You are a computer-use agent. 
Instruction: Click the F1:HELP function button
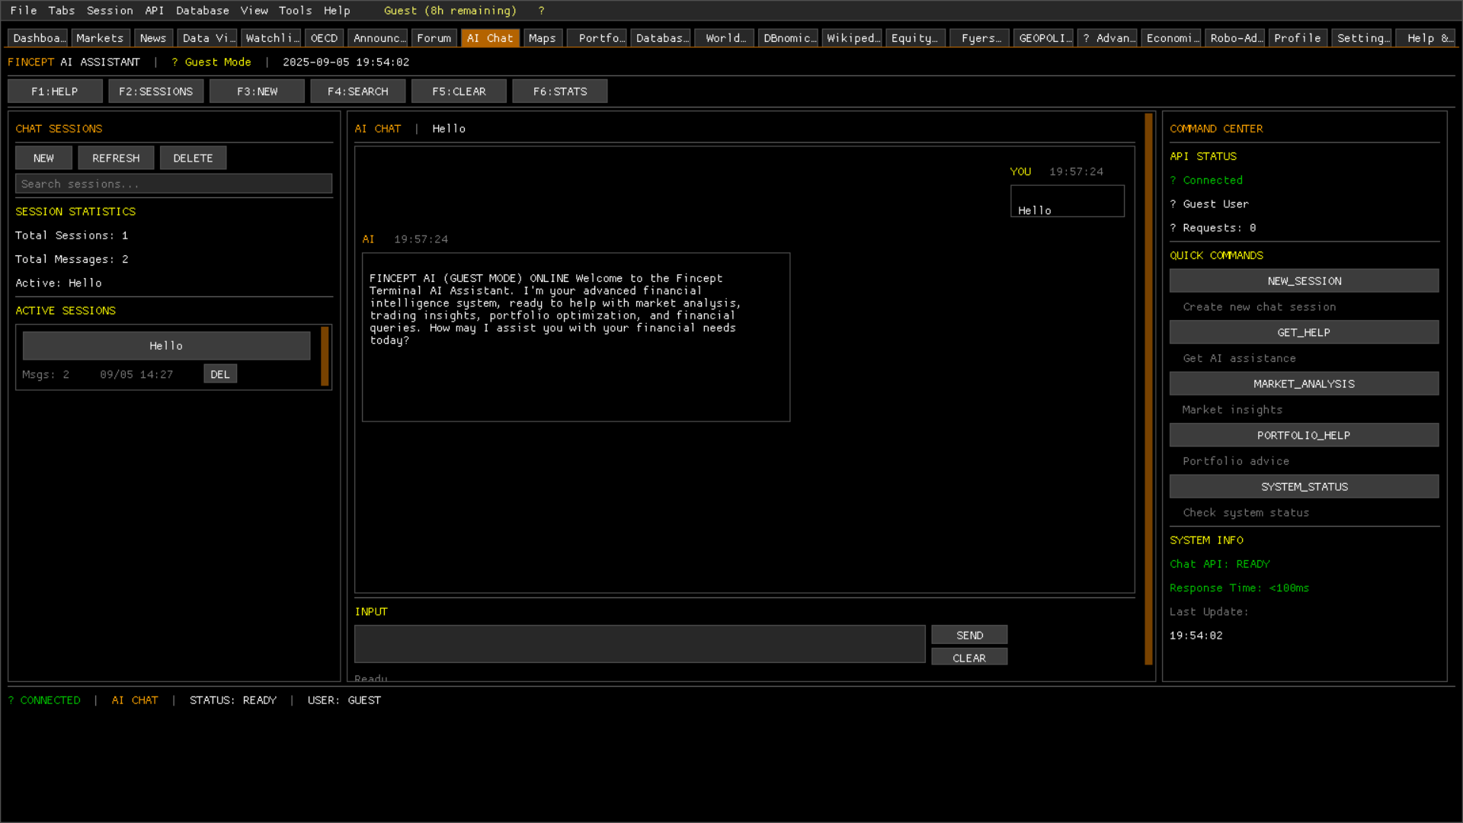point(55,91)
